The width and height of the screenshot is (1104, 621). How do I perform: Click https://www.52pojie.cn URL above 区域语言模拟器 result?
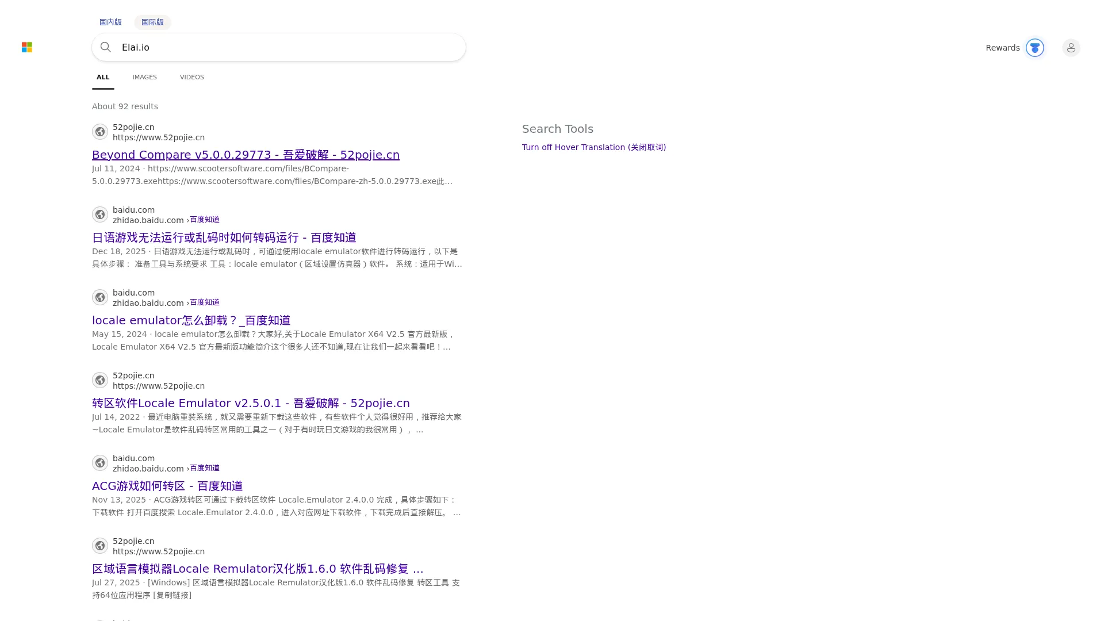tap(159, 551)
